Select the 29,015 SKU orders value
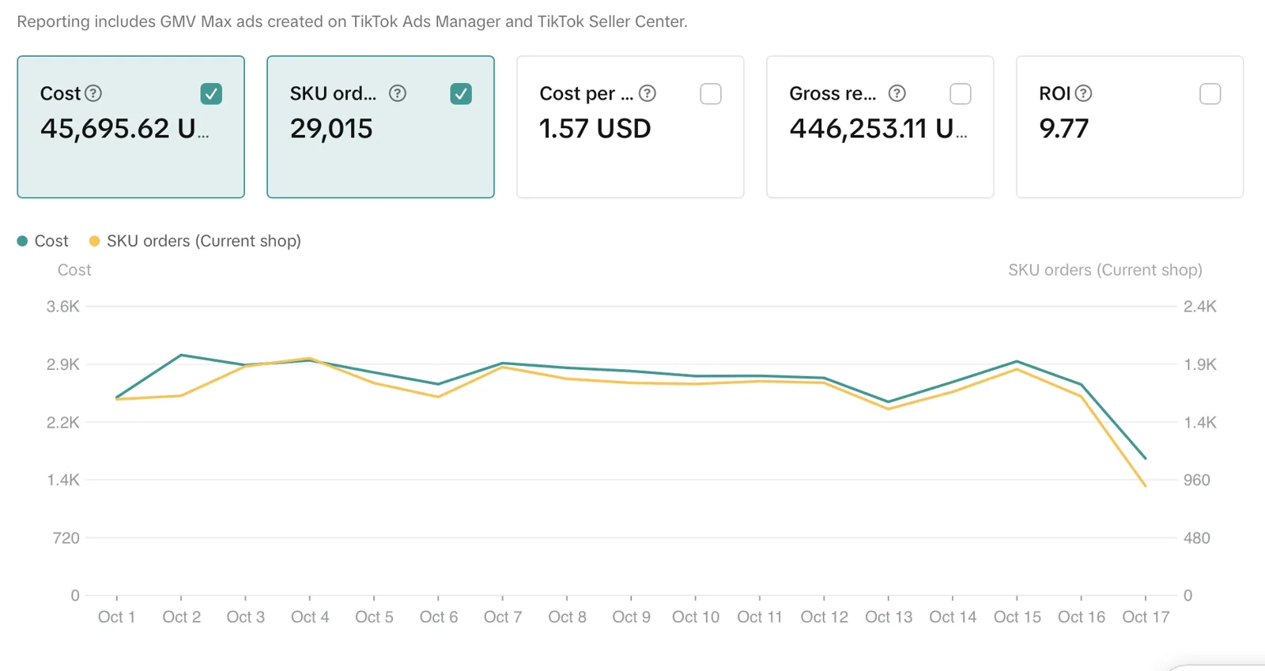The image size is (1265, 671). pyautogui.click(x=331, y=128)
